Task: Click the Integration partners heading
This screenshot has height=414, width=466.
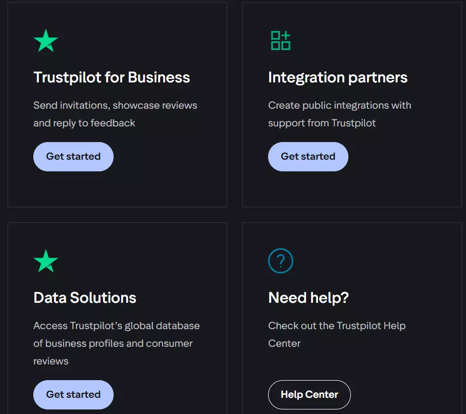Action: click(x=338, y=77)
